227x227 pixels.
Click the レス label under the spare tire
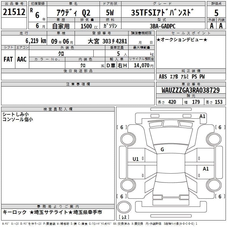(124, 217)
